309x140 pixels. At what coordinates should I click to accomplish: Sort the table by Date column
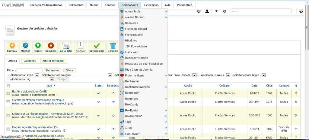coord(254,86)
